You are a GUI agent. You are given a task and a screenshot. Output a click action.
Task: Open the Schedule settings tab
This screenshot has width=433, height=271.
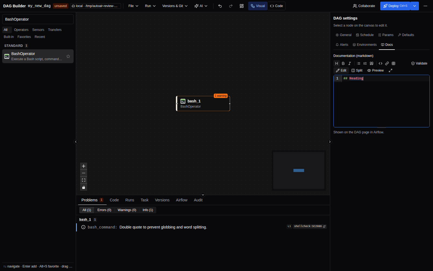coord(365,35)
